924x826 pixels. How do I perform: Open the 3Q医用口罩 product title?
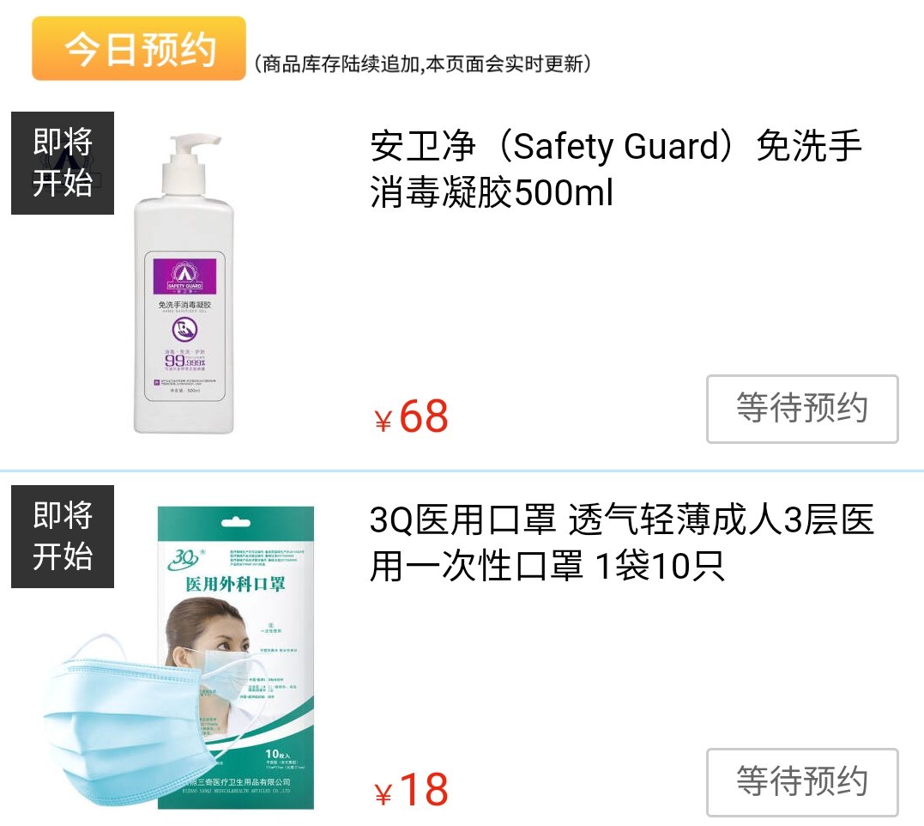coord(621,543)
